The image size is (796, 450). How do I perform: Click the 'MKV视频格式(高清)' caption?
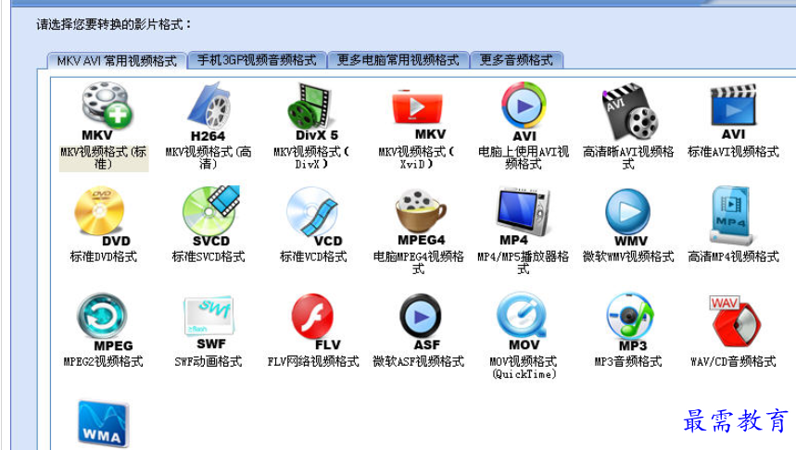(x=208, y=157)
